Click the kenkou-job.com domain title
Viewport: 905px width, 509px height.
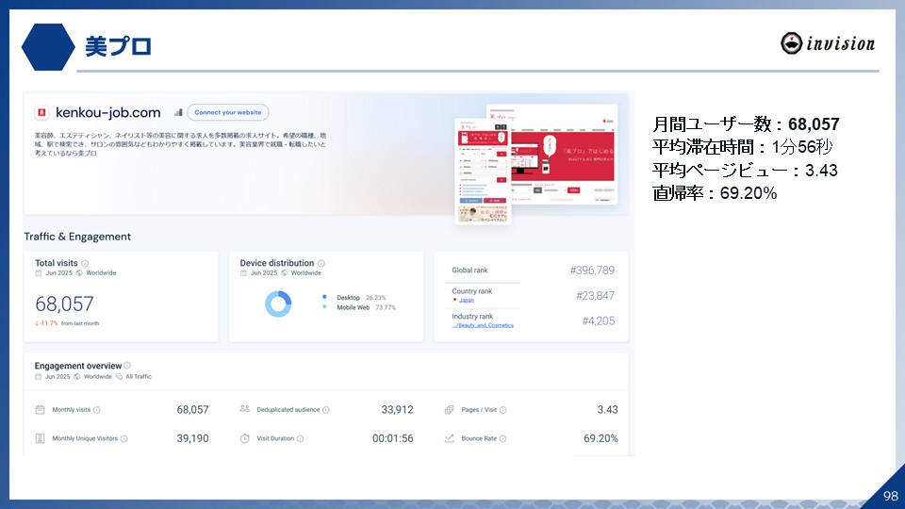click(107, 112)
